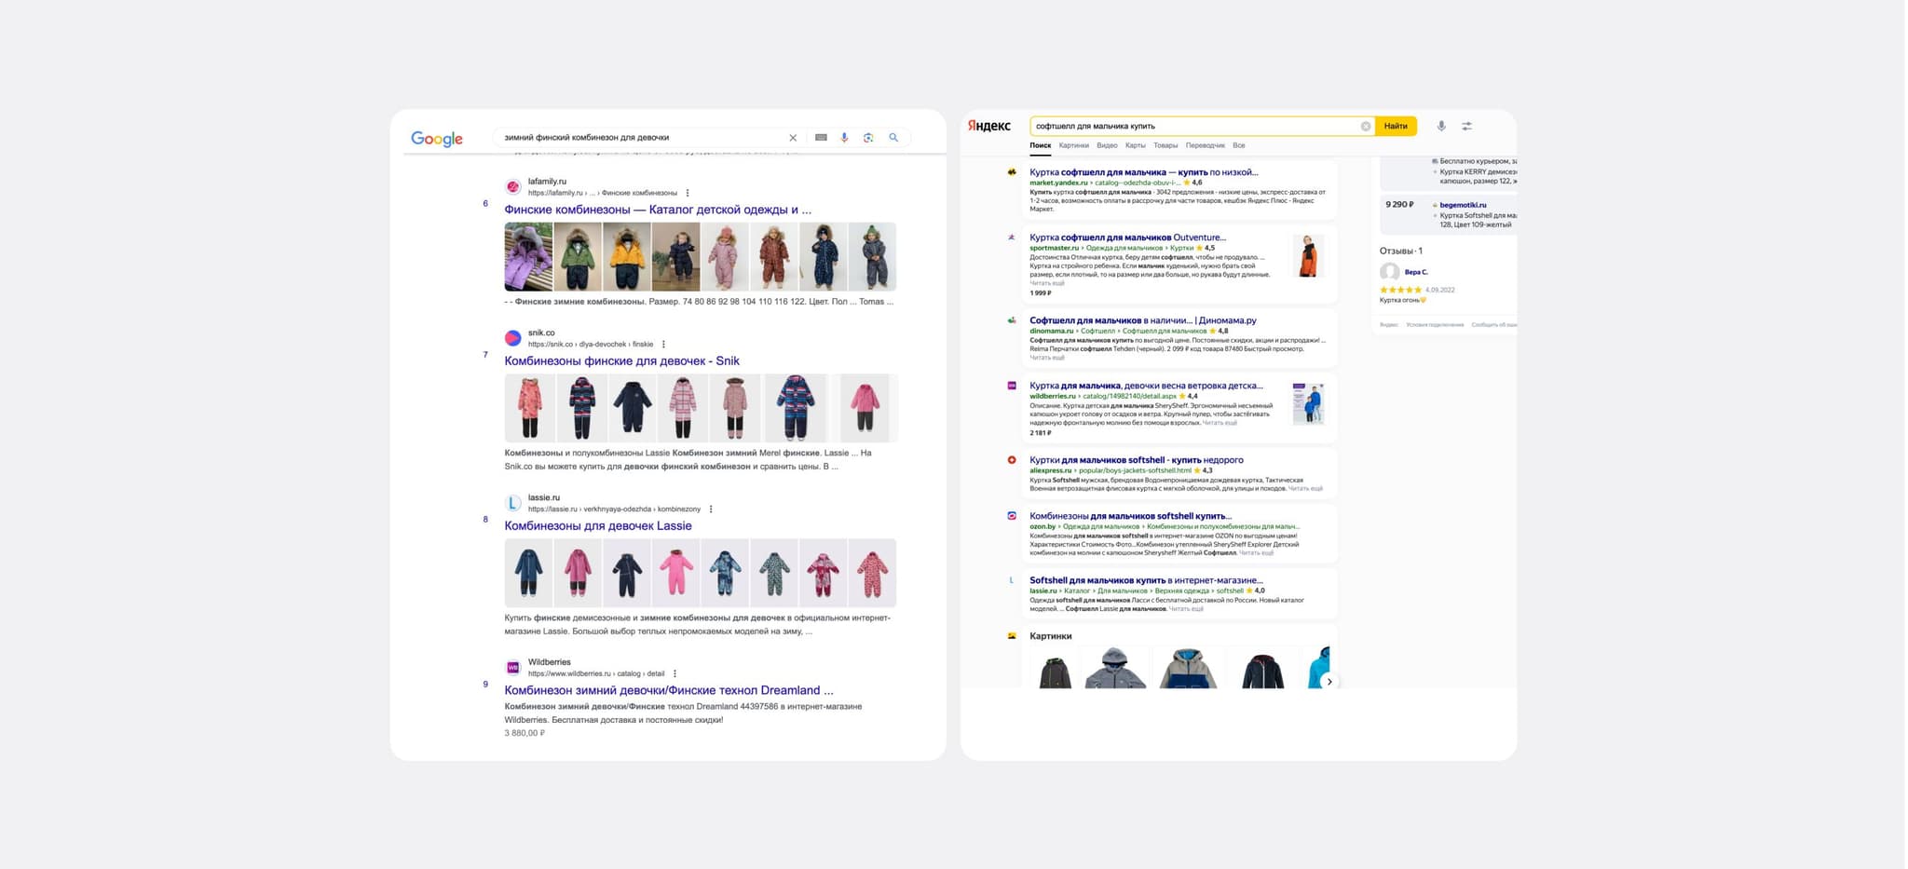Viewport: 1908px width, 869px height.
Task: Expand 'Читать ещё' under the sportmaster.ru result
Action: [x=1046, y=283]
